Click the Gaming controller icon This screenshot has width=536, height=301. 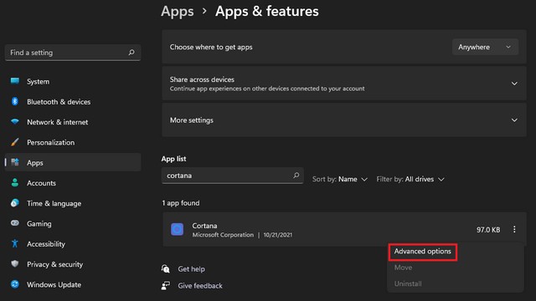point(15,223)
